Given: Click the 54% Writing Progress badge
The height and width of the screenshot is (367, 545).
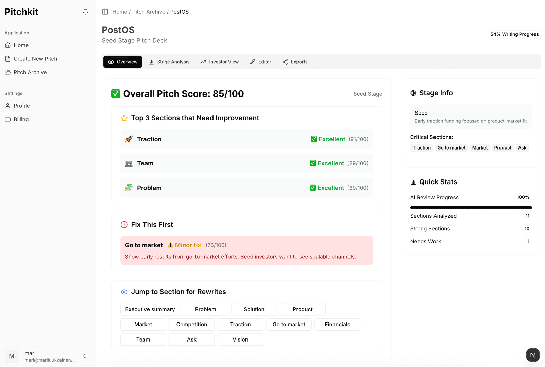Looking at the screenshot, I should click(x=514, y=34).
